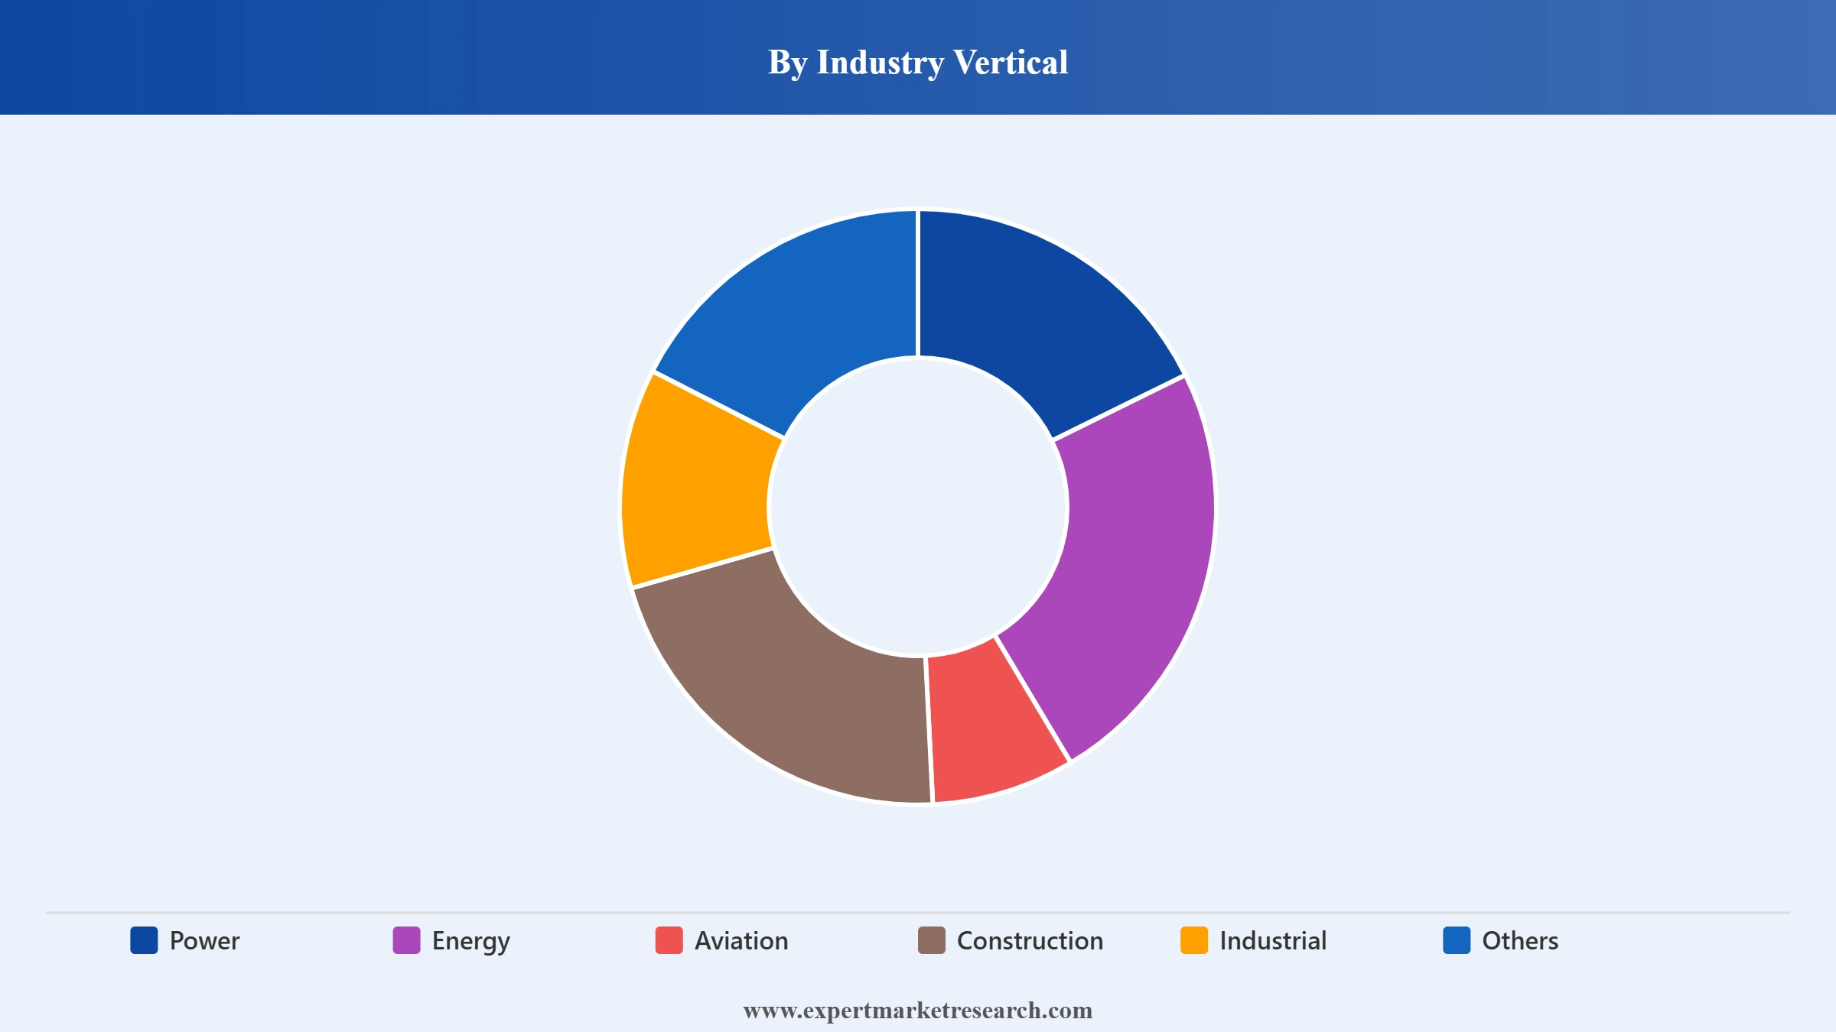The height and width of the screenshot is (1032, 1836).
Task: Click the Aviation legend color swatch
Action: tap(669, 940)
